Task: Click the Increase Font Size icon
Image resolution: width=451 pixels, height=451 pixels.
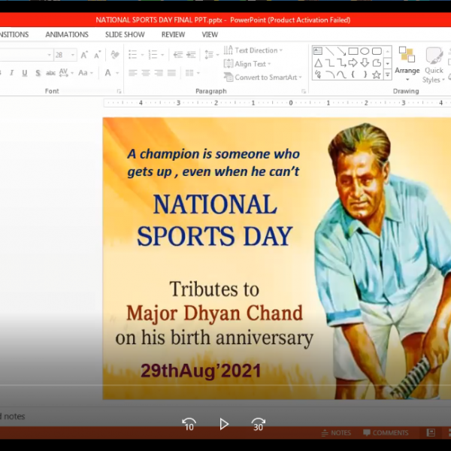Action: (x=84, y=55)
